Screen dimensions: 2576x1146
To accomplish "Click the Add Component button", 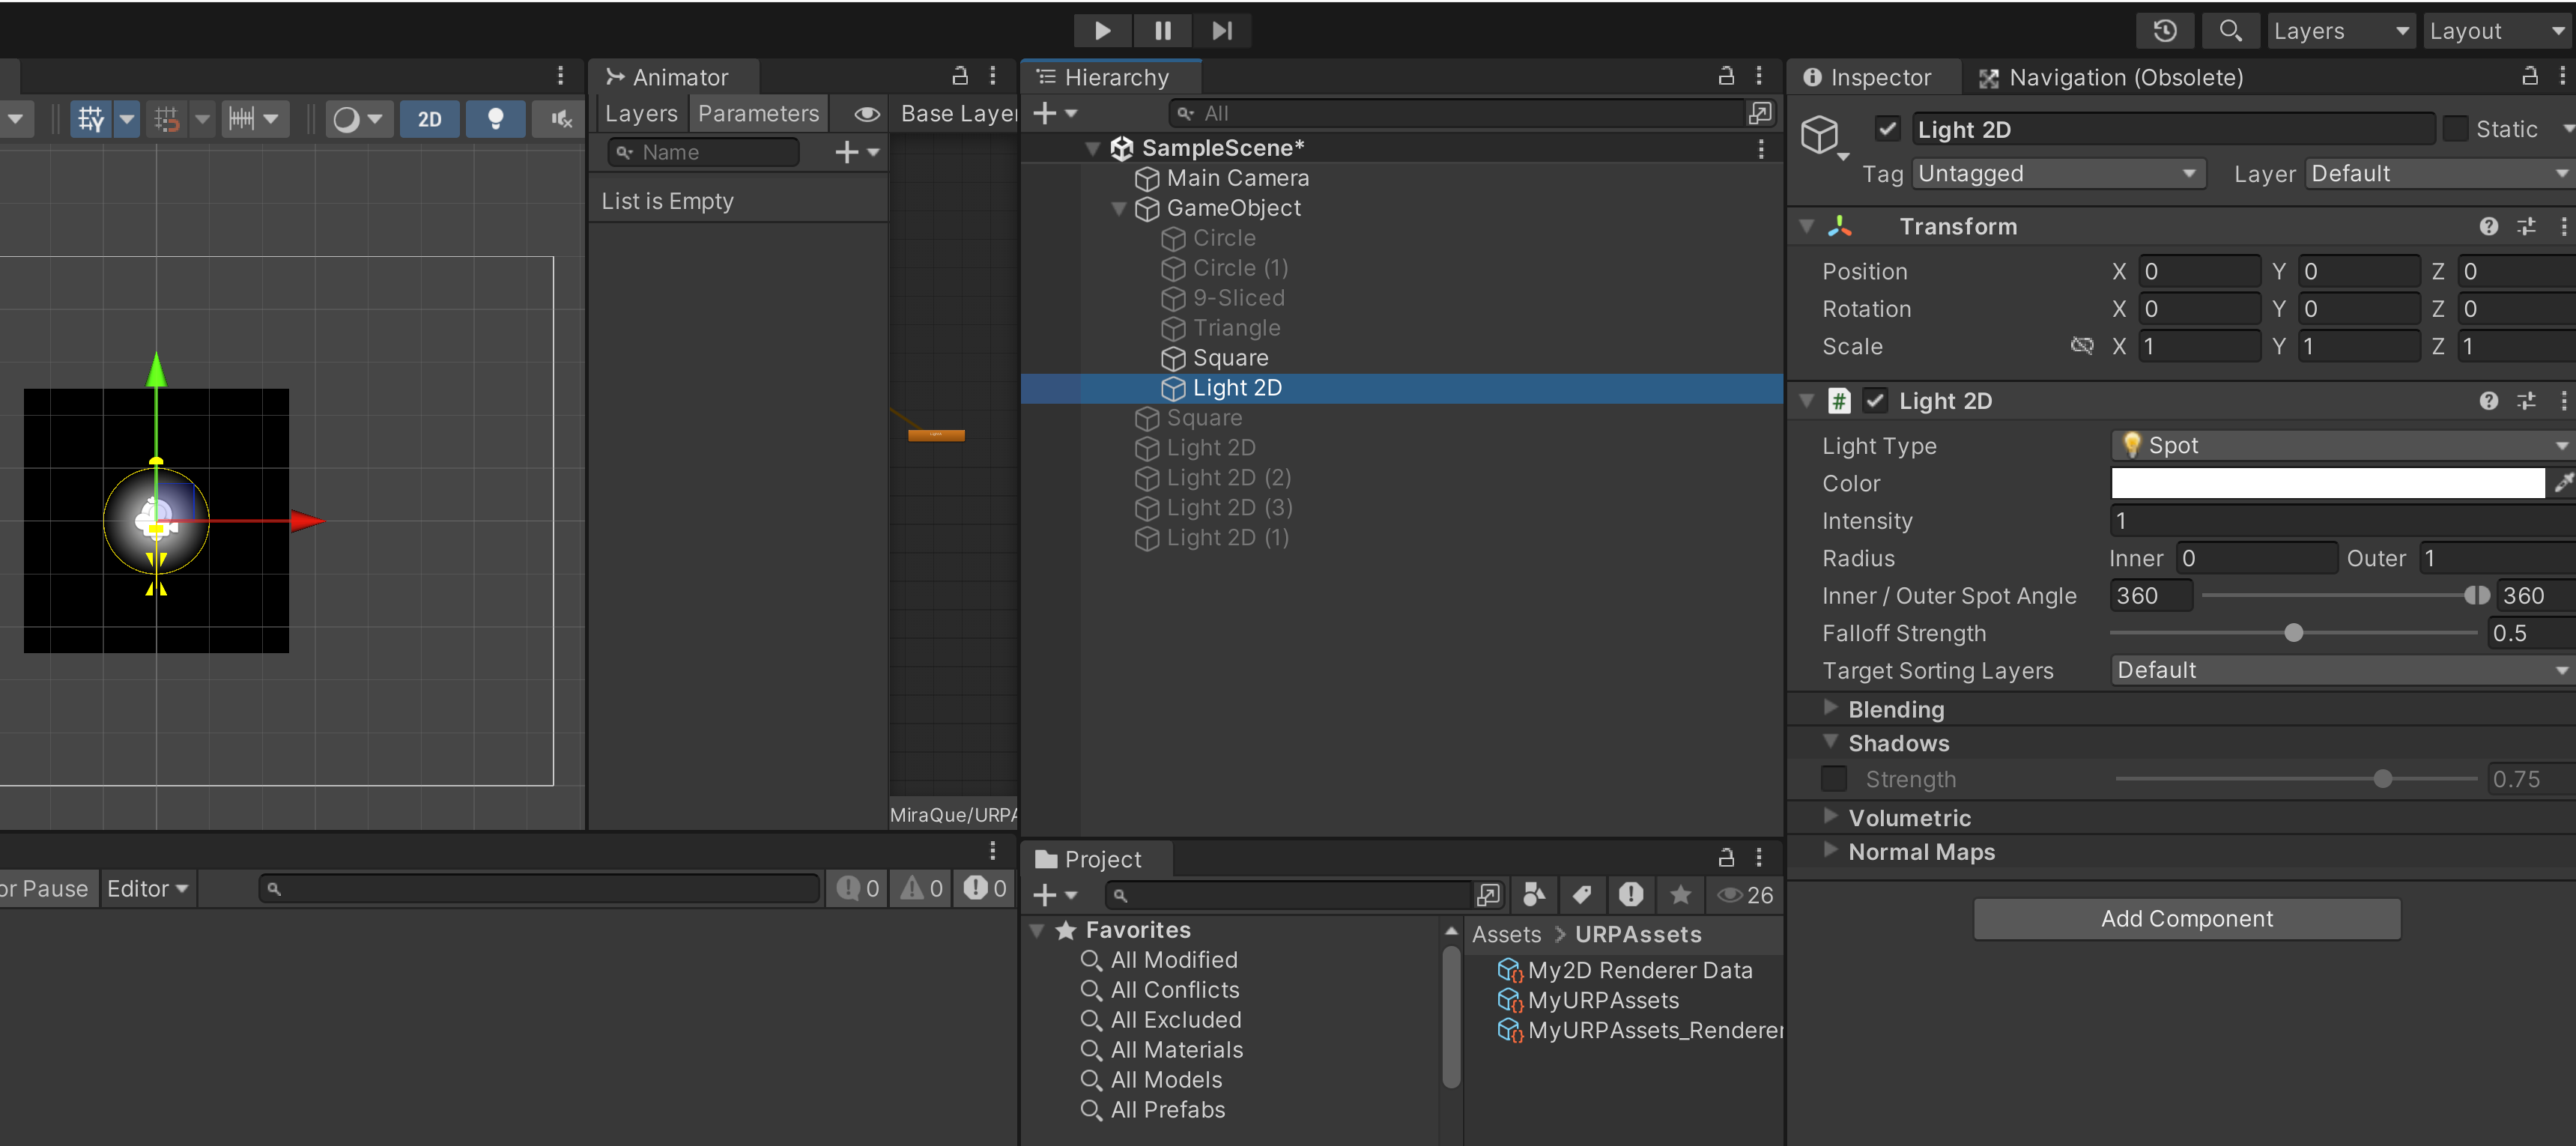I will coord(2186,918).
